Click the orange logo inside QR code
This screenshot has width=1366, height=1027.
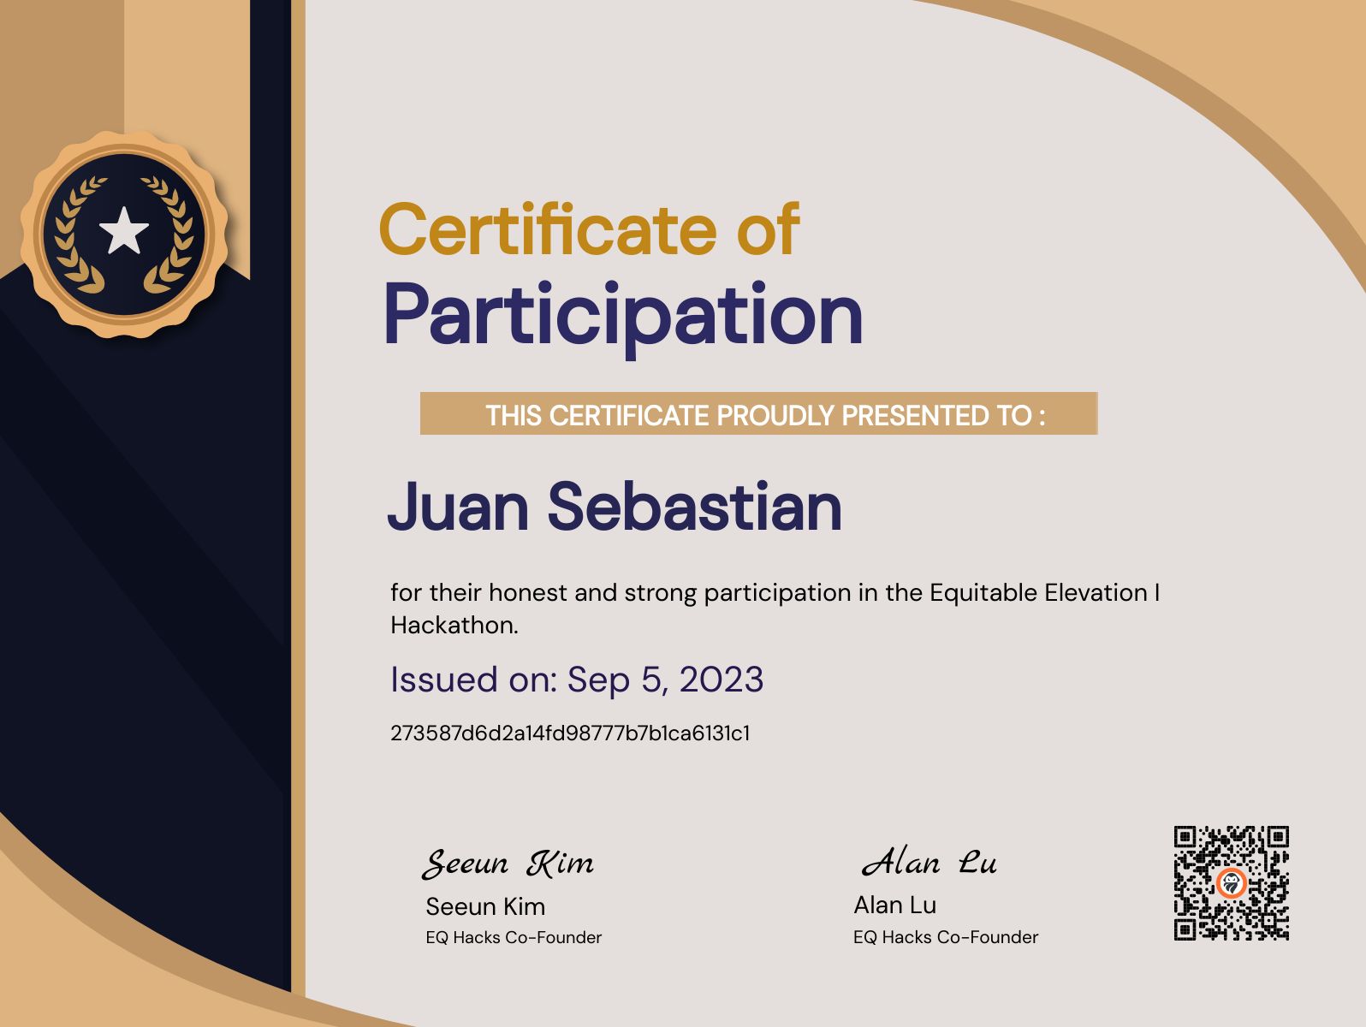pyautogui.click(x=1231, y=883)
